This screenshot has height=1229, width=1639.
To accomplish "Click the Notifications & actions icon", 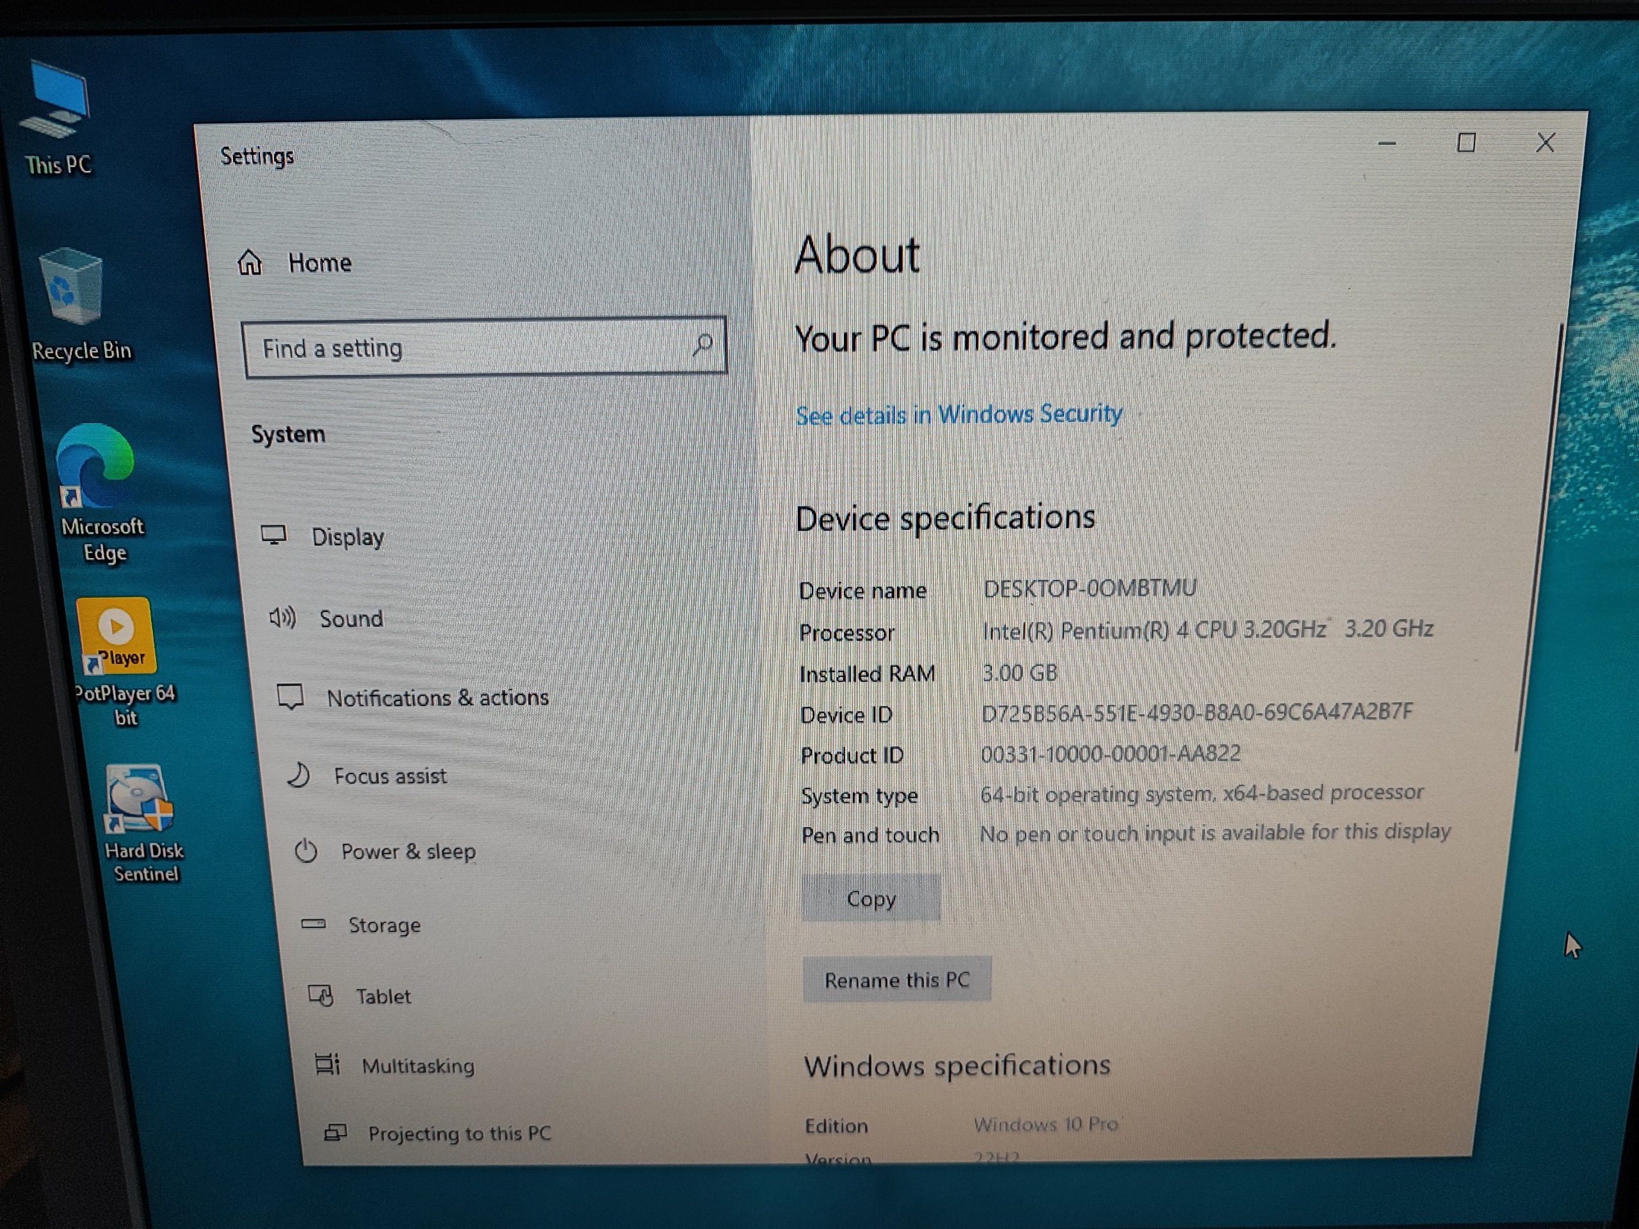I will point(290,696).
